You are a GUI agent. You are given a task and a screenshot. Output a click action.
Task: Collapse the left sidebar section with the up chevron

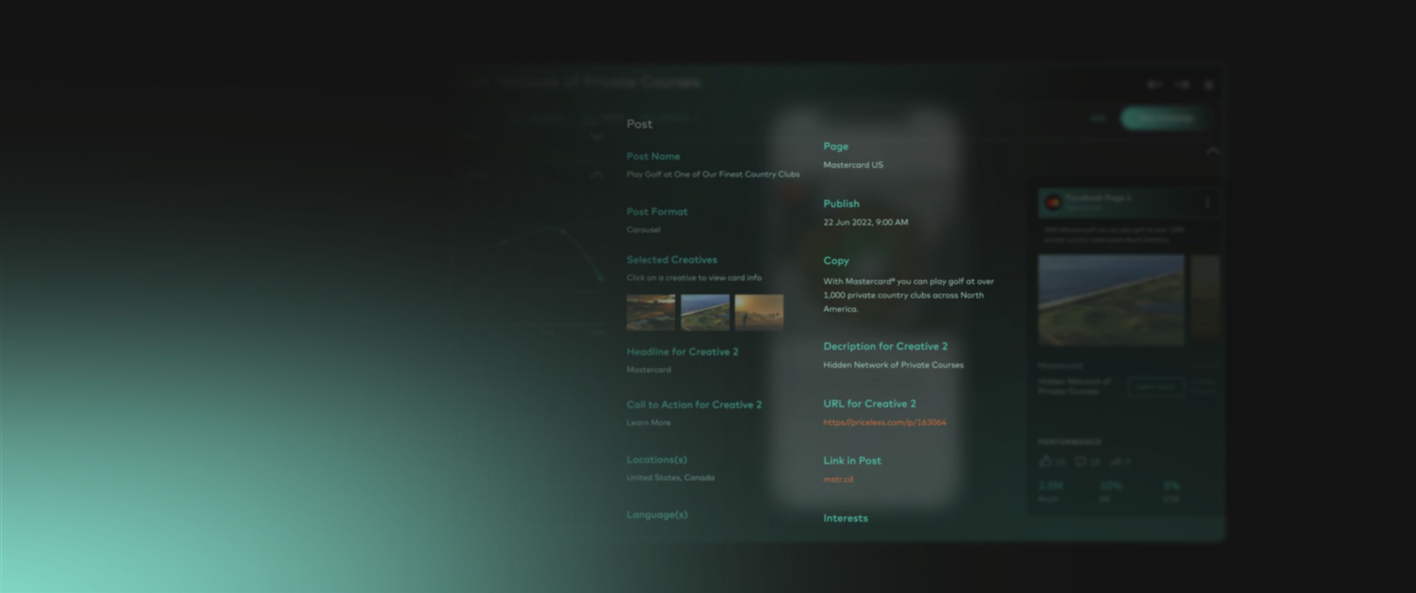(x=597, y=175)
